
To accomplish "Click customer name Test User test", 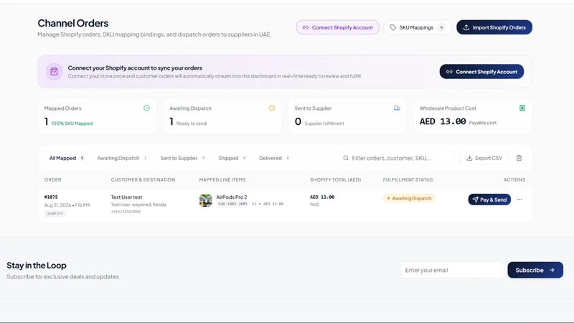I will (126, 197).
